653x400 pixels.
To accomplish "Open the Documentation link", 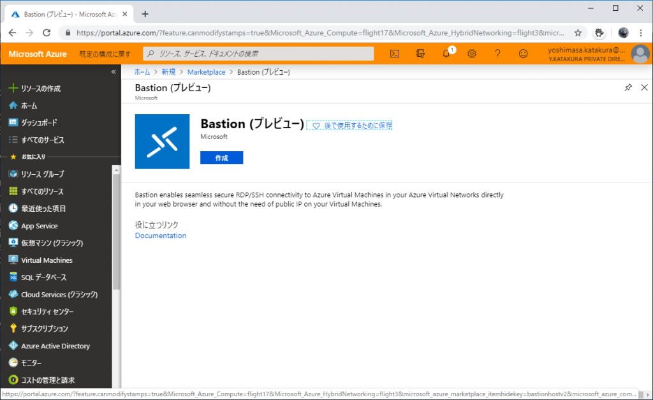I will 160,235.
